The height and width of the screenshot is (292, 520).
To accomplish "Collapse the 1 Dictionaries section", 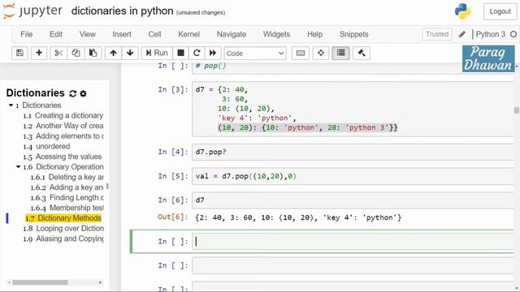I will [11, 105].
